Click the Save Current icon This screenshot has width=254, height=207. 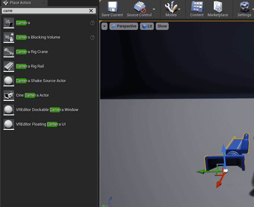(112, 7)
